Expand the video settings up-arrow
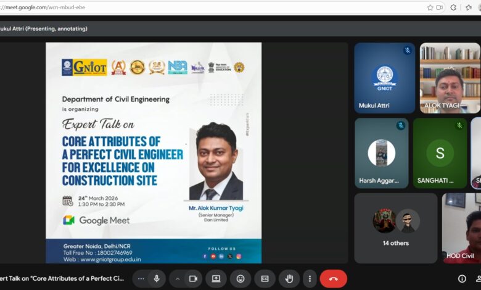Viewport: 481px width, 290px height. pyautogui.click(x=177, y=278)
